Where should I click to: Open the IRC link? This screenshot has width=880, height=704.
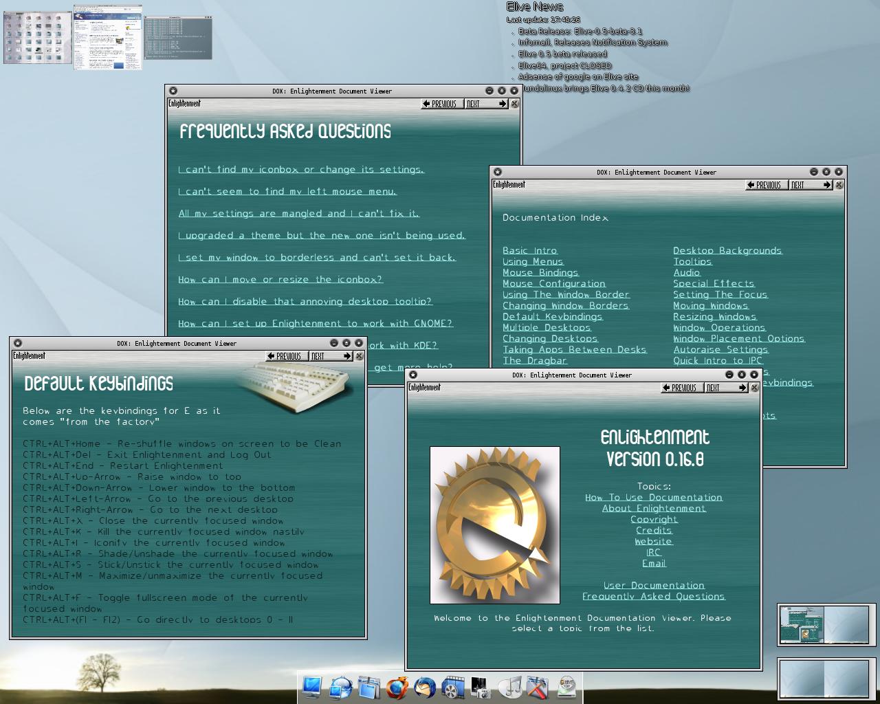(x=654, y=553)
